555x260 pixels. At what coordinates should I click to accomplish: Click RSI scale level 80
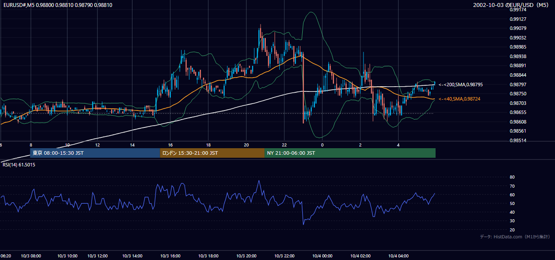click(512, 177)
